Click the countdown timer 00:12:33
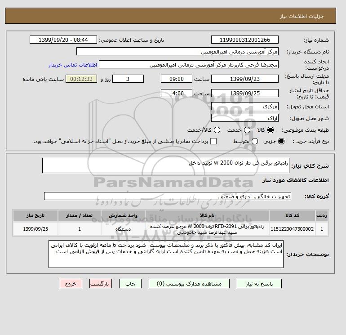346x335 pixels. [81, 79]
